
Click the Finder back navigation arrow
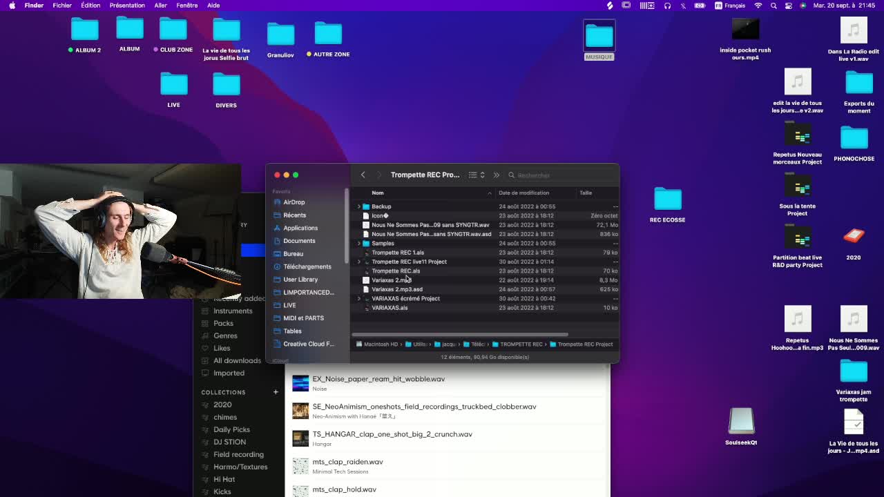(x=363, y=175)
